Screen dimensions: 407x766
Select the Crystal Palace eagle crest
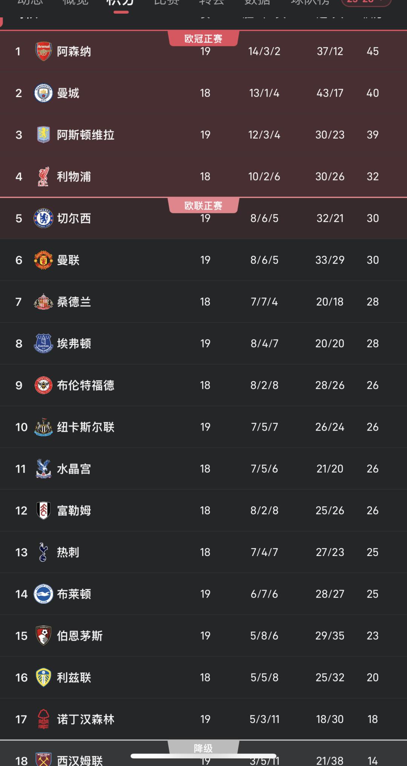point(43,469)
